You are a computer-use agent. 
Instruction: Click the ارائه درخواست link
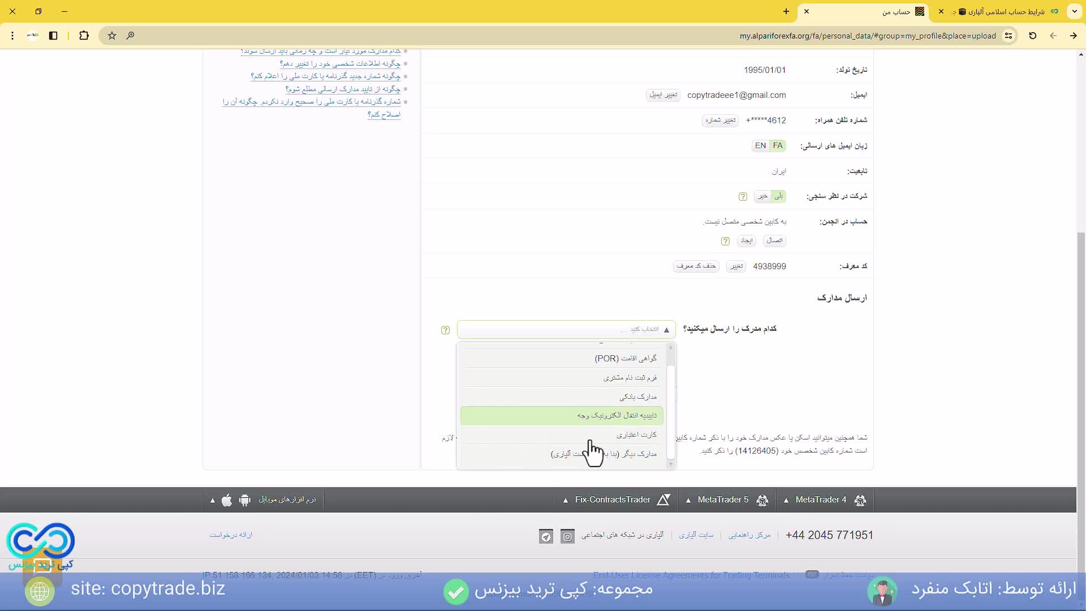click(x=231, y=535)
